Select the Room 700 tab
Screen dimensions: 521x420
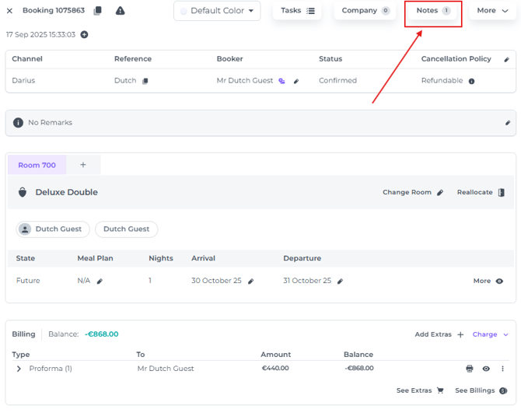pyautogui.click(x=37, y=165)
